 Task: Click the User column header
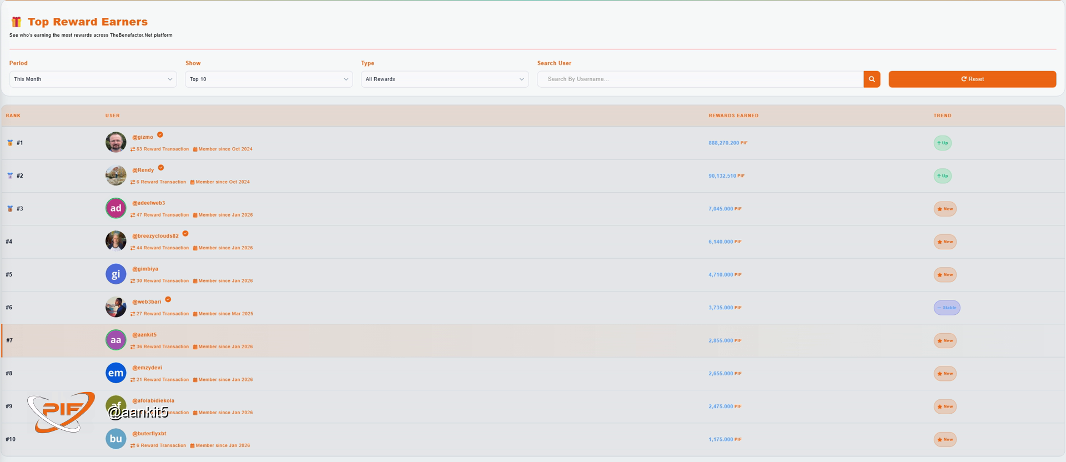pos(113,115)
